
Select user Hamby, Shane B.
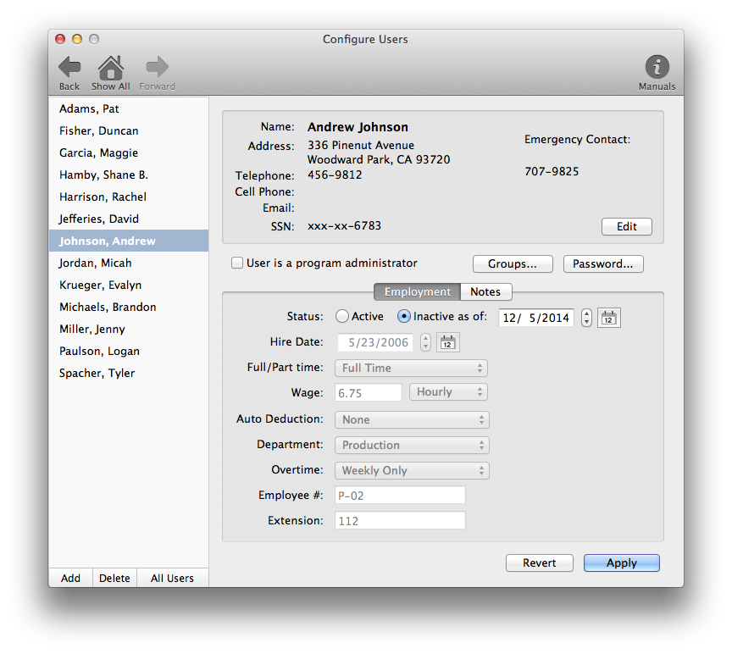[x=129, y=175]
